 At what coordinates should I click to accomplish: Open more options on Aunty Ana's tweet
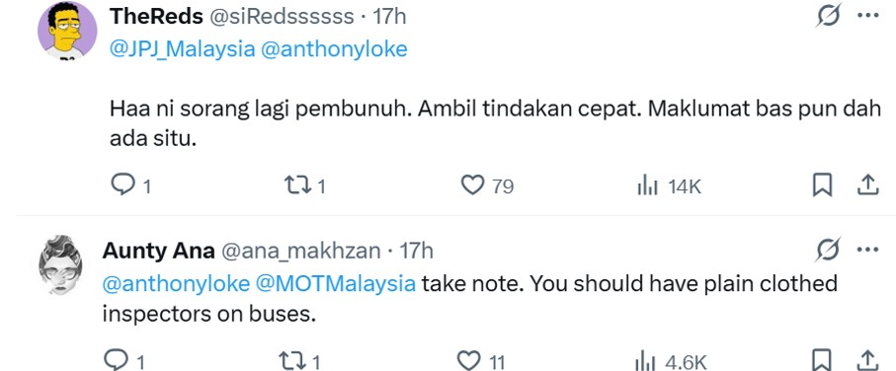point(868,250)
